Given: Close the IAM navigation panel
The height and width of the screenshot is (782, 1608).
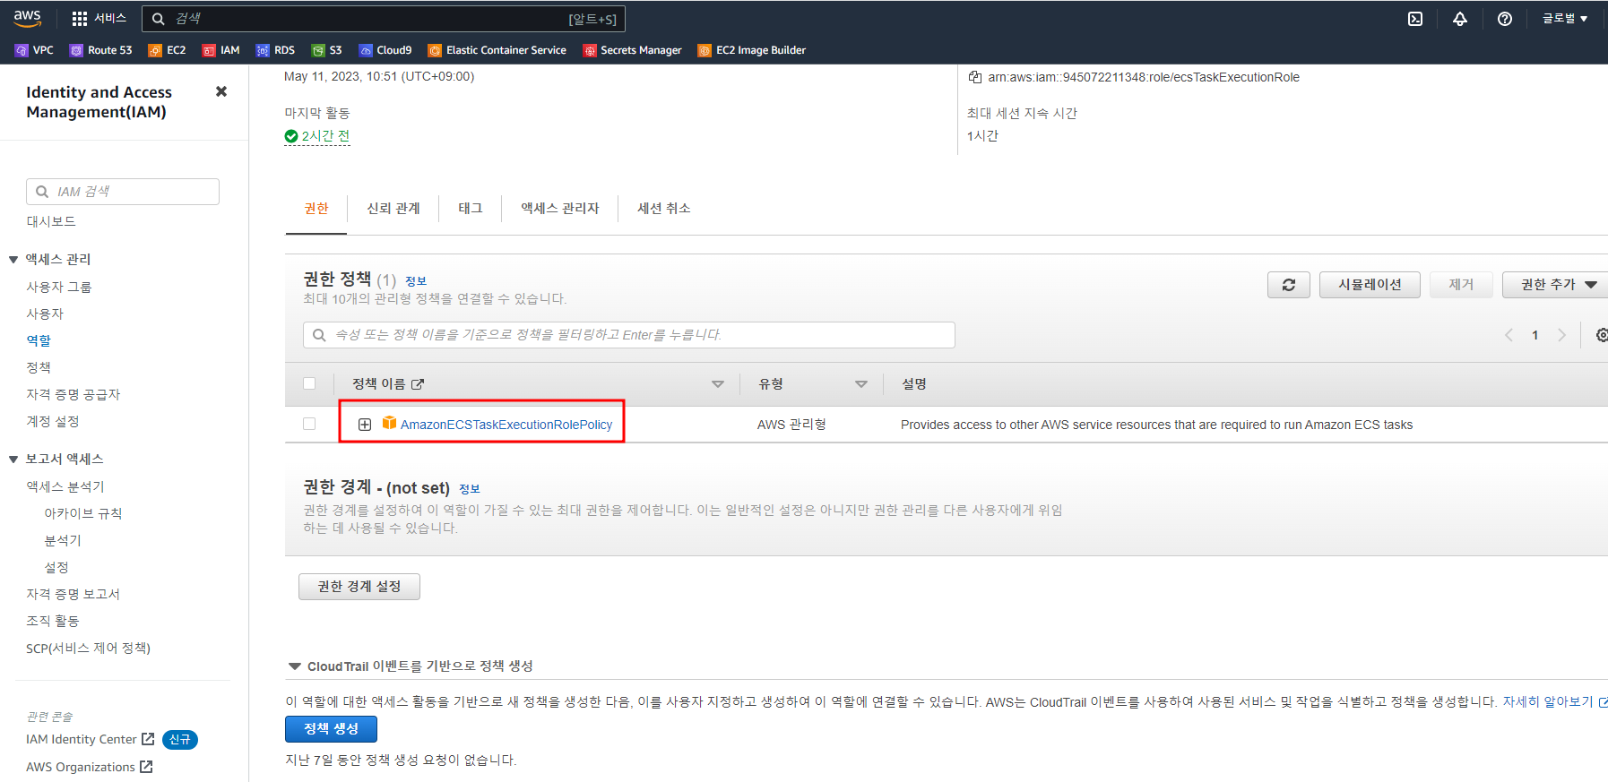Looking at the screenshot, I should coord(221,91).
